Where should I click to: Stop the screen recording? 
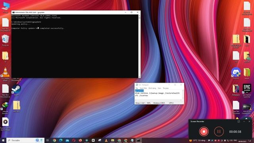coord(204,131)
